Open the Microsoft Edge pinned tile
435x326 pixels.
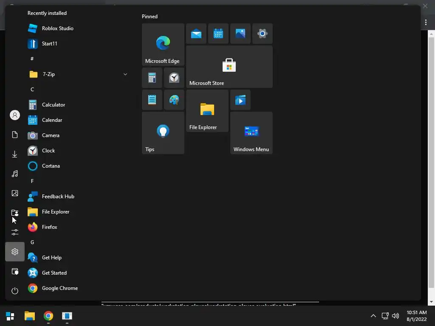[x=163, y=45]
